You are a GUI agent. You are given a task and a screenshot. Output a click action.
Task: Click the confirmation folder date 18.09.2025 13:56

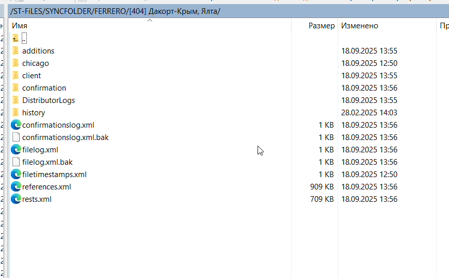click(x=369, y=88)
